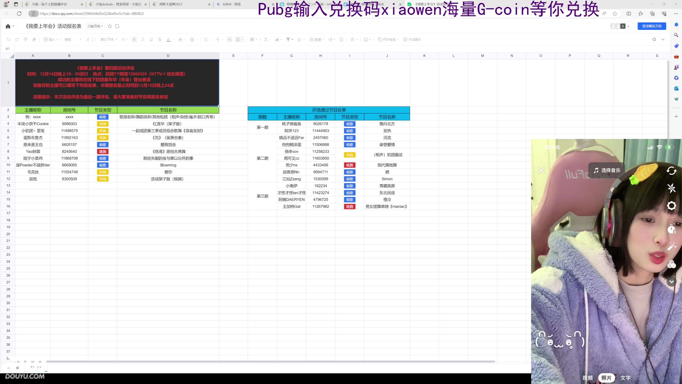Screen dimensions: 682x384
Task: Toggle strikethrough formatting
Action: (160, 39)
